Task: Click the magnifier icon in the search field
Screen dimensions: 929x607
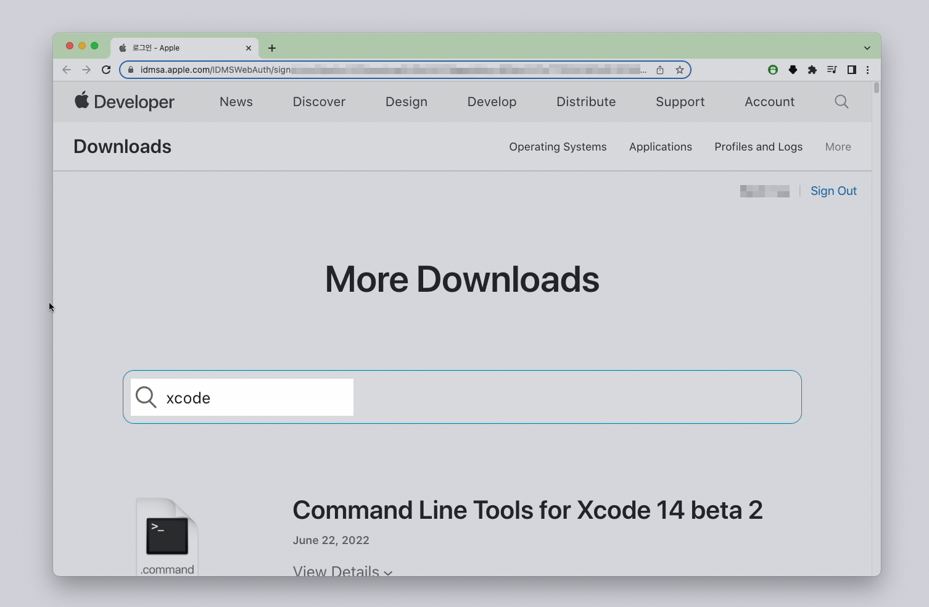Action: point(146,397)
